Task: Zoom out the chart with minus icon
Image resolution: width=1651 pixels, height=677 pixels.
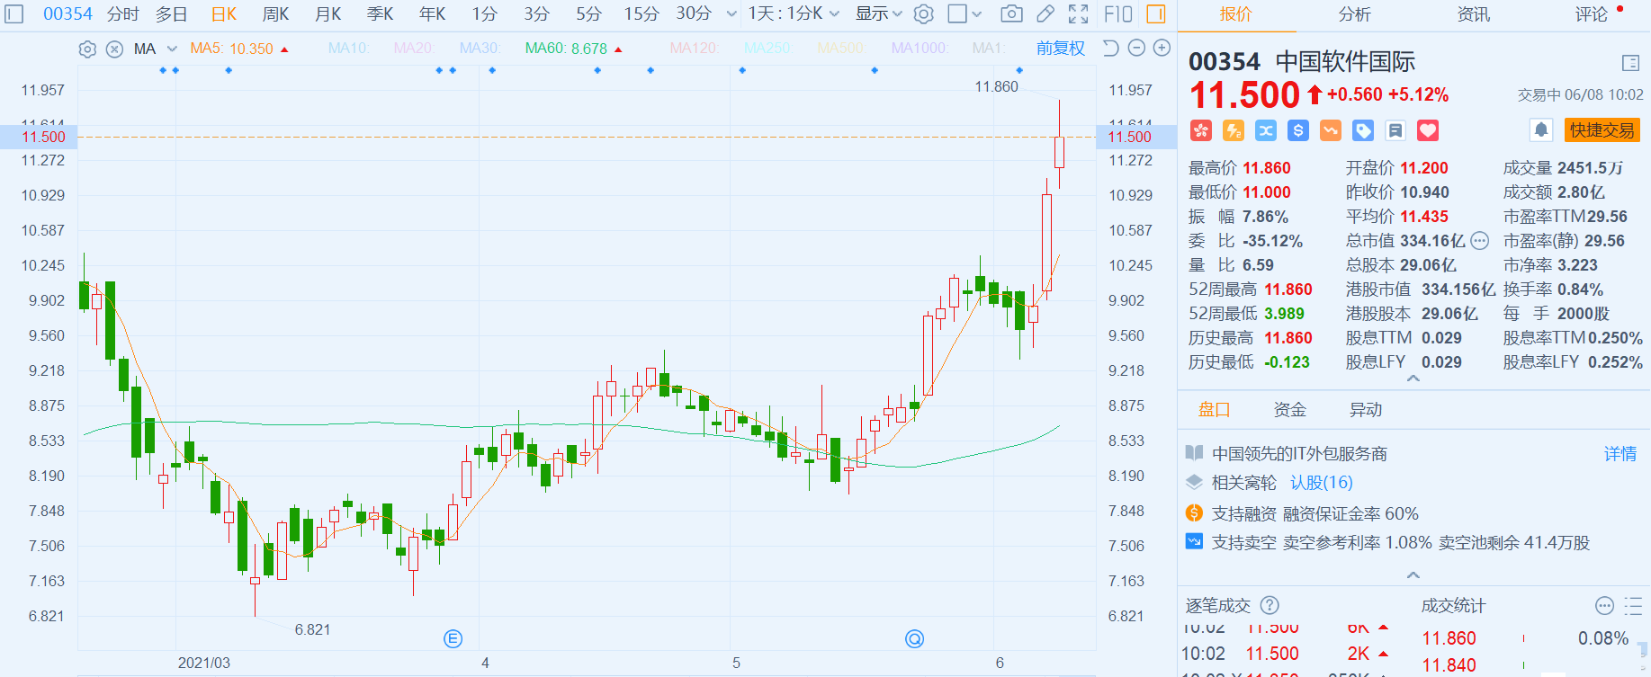Action: pyautogui.click(x=1136, y=48)
